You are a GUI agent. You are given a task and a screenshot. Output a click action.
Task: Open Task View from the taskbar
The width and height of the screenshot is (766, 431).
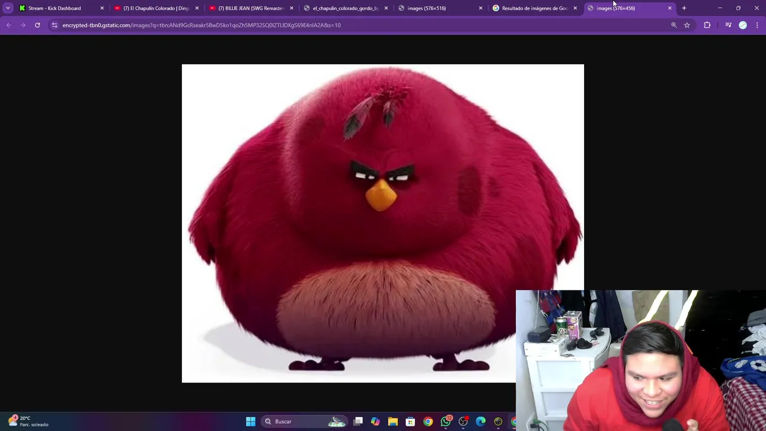(358, 421)
